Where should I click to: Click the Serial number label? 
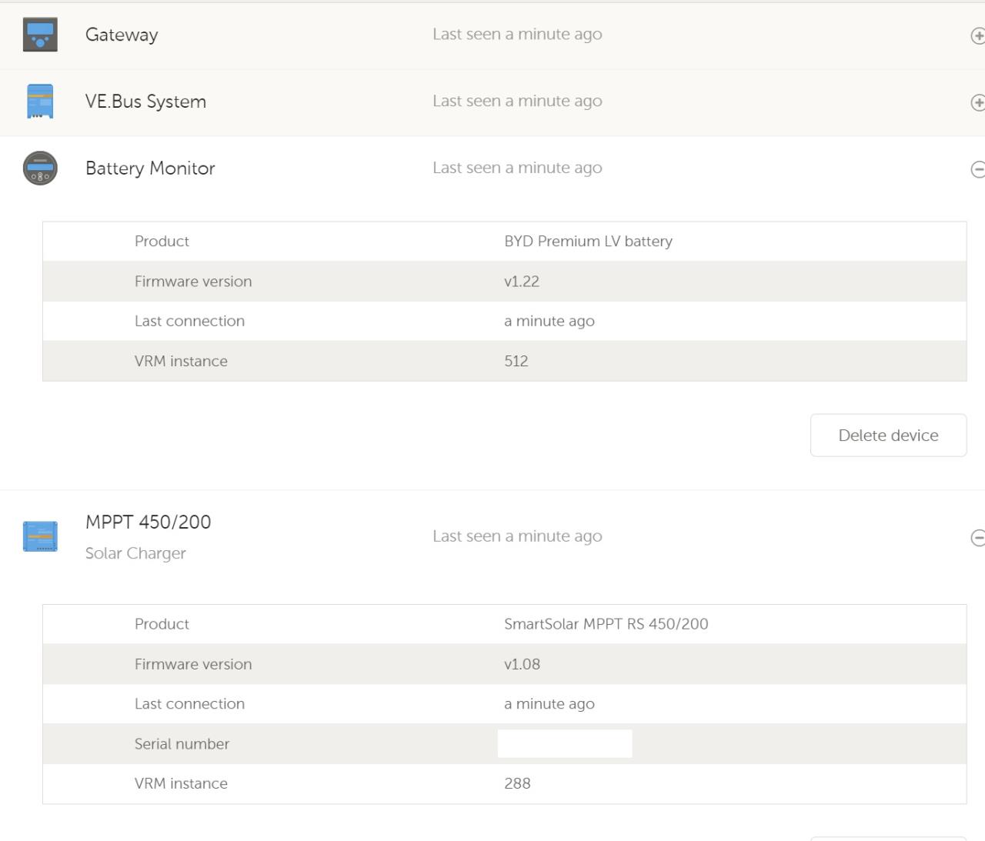tap(182, 744)
